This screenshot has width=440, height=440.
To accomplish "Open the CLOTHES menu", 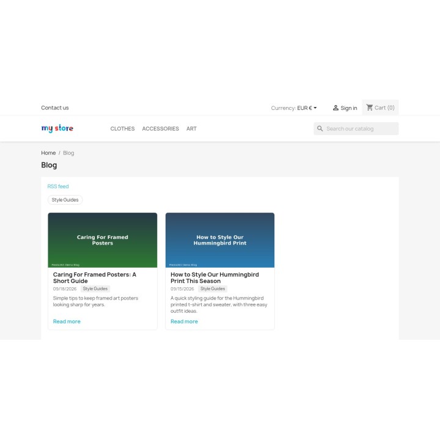I will 122,128.
